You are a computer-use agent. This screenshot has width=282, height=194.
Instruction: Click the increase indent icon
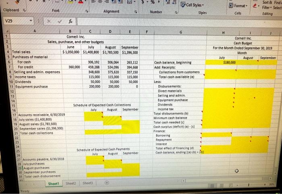click(x=121, y=2)
